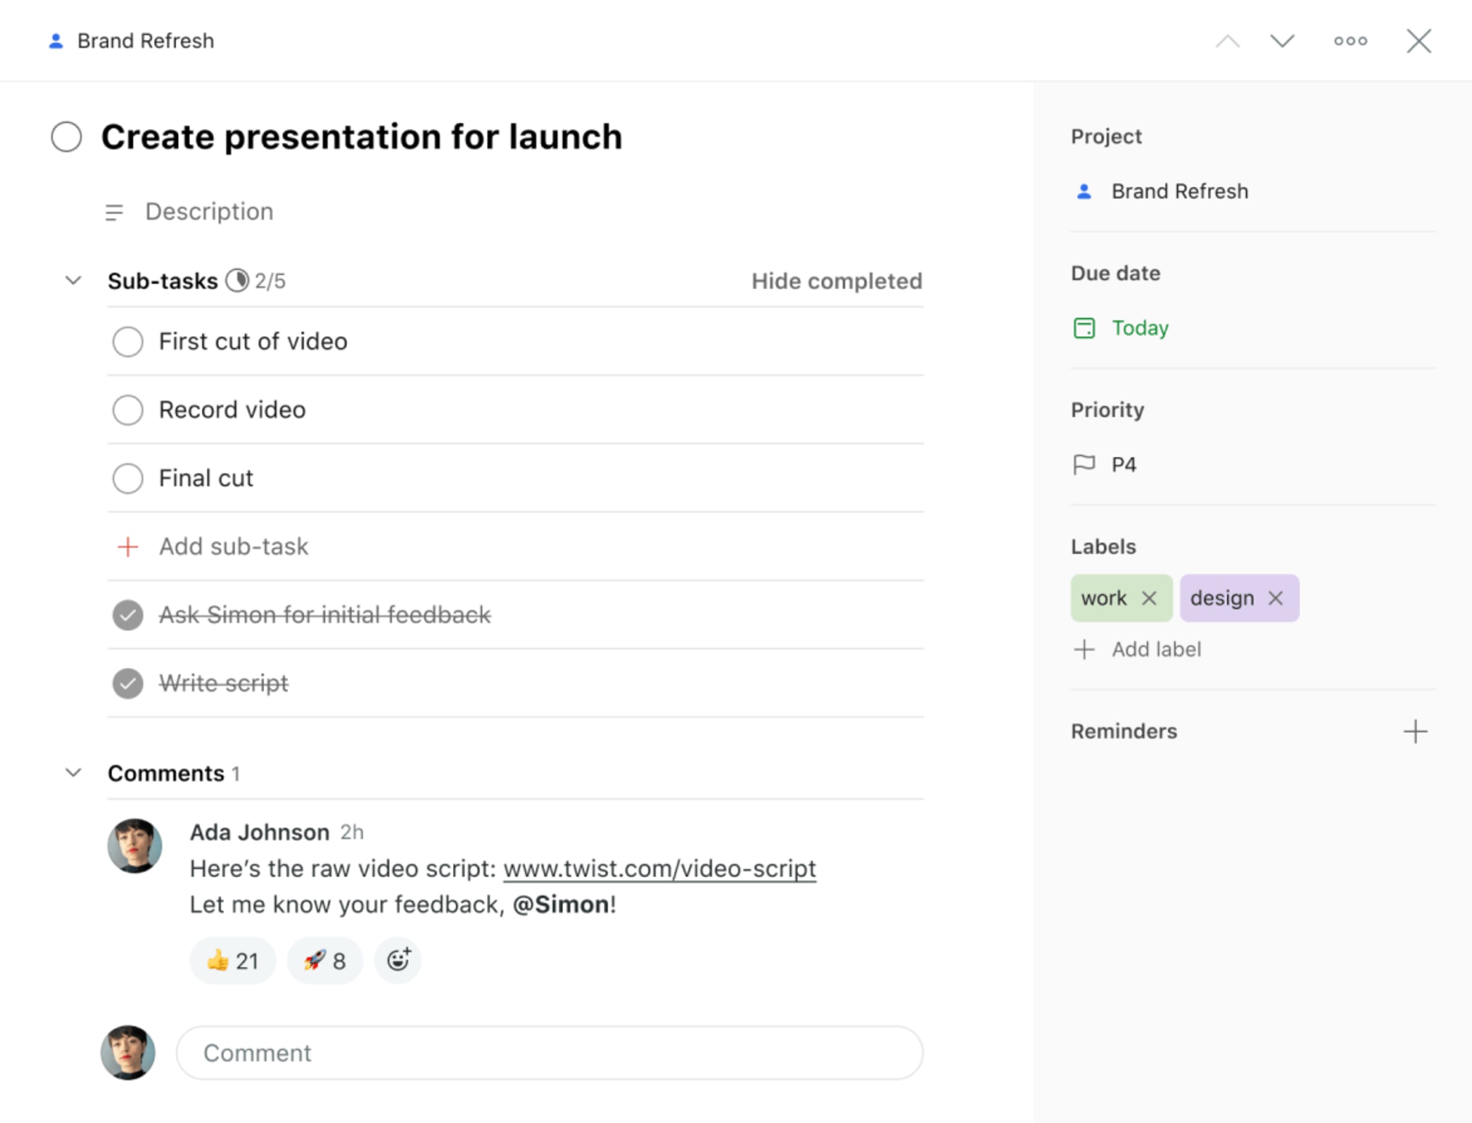Toggle completion of Final cut

pos(126,478)
